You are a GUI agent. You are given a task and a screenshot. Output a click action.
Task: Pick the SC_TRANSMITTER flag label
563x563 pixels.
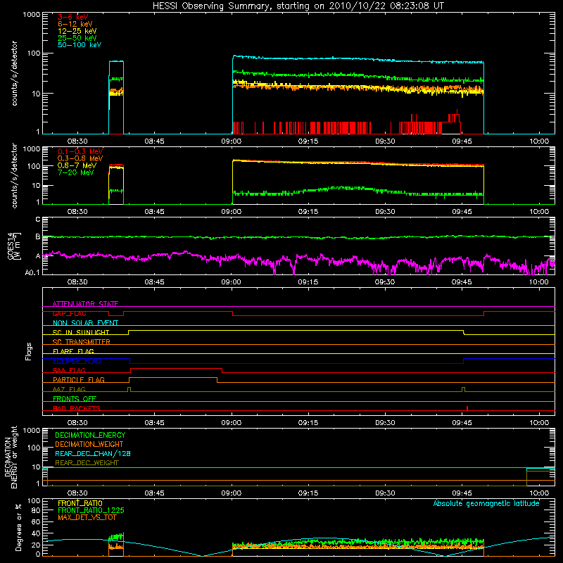(82, 342)
